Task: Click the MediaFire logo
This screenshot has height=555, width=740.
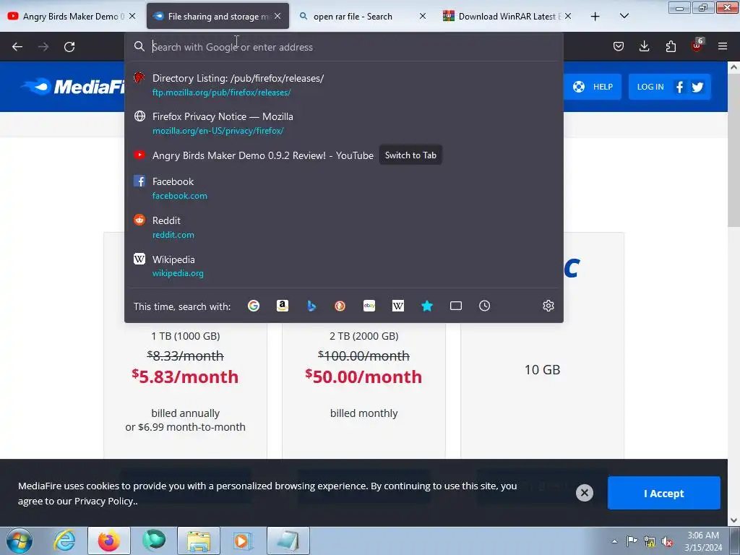Action: [x=73, y=87]
